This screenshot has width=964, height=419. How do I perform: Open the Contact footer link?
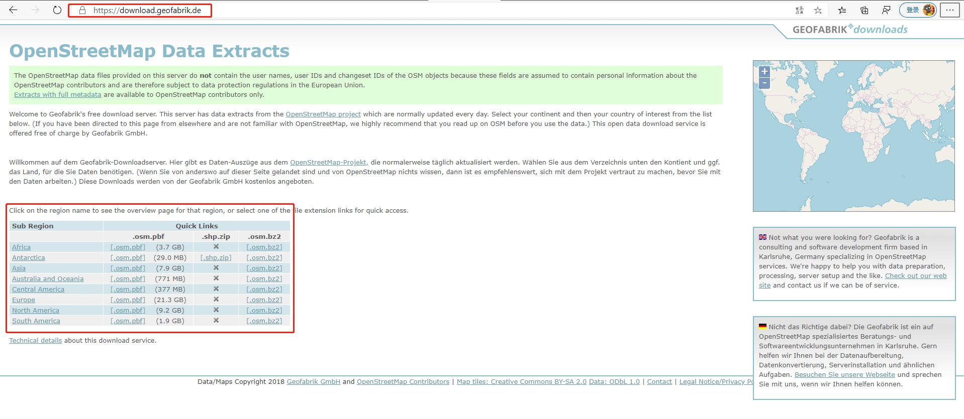pos(659,381)
